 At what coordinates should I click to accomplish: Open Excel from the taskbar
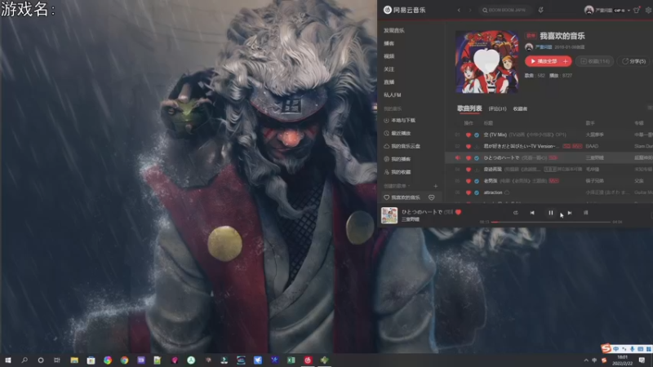[291, 360]
